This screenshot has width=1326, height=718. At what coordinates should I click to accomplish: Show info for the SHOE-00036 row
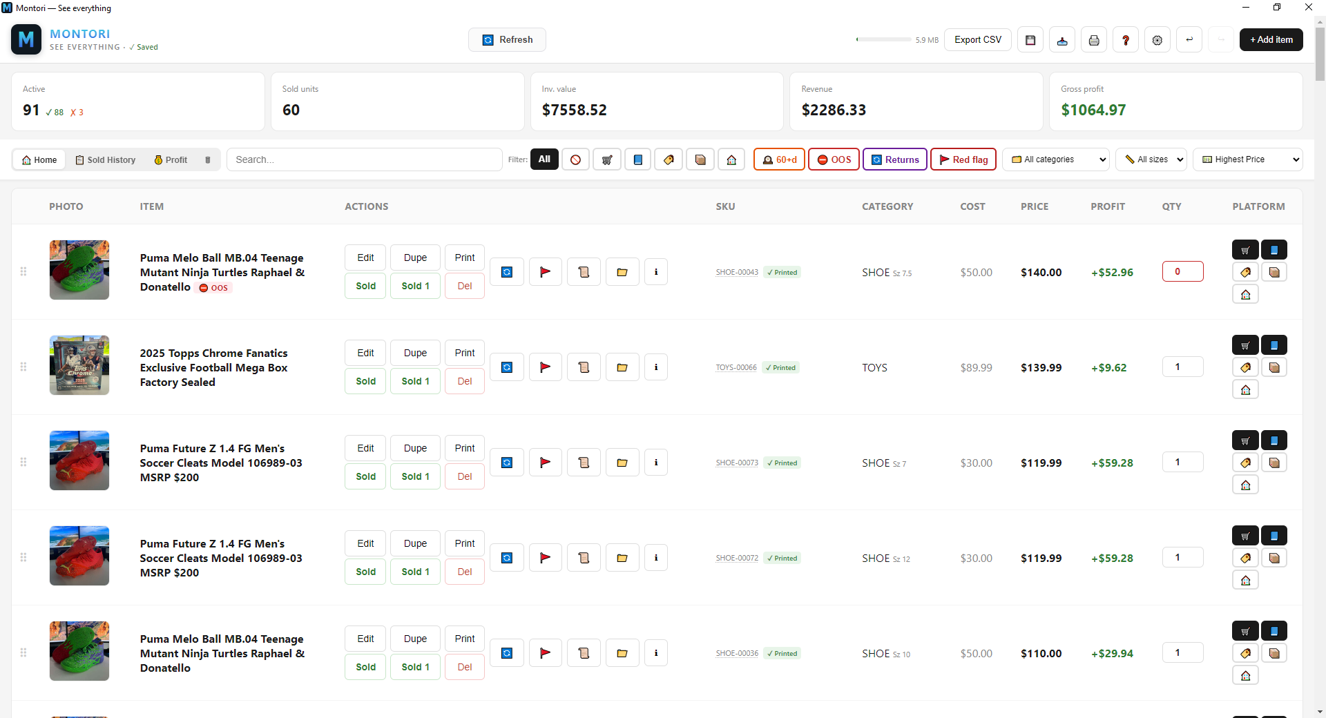656,653
